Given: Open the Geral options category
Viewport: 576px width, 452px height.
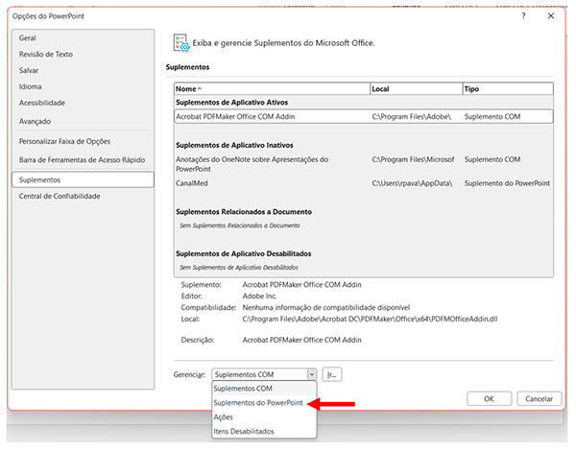Looking at the screenshot, I should tap(28, 38).
